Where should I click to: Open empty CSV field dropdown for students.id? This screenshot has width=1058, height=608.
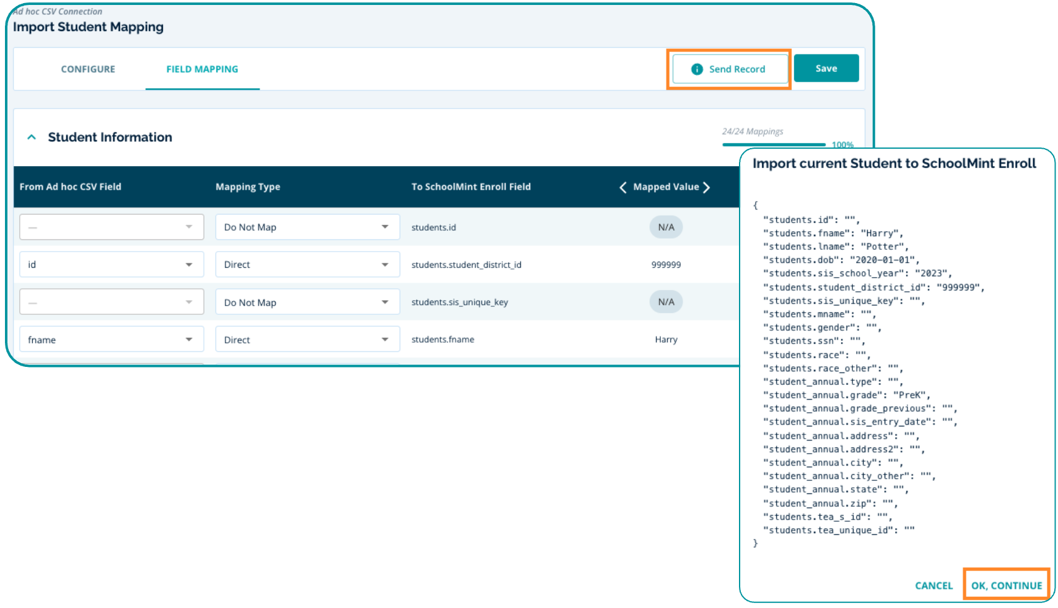pyautogui.click(x=111, y=227)
